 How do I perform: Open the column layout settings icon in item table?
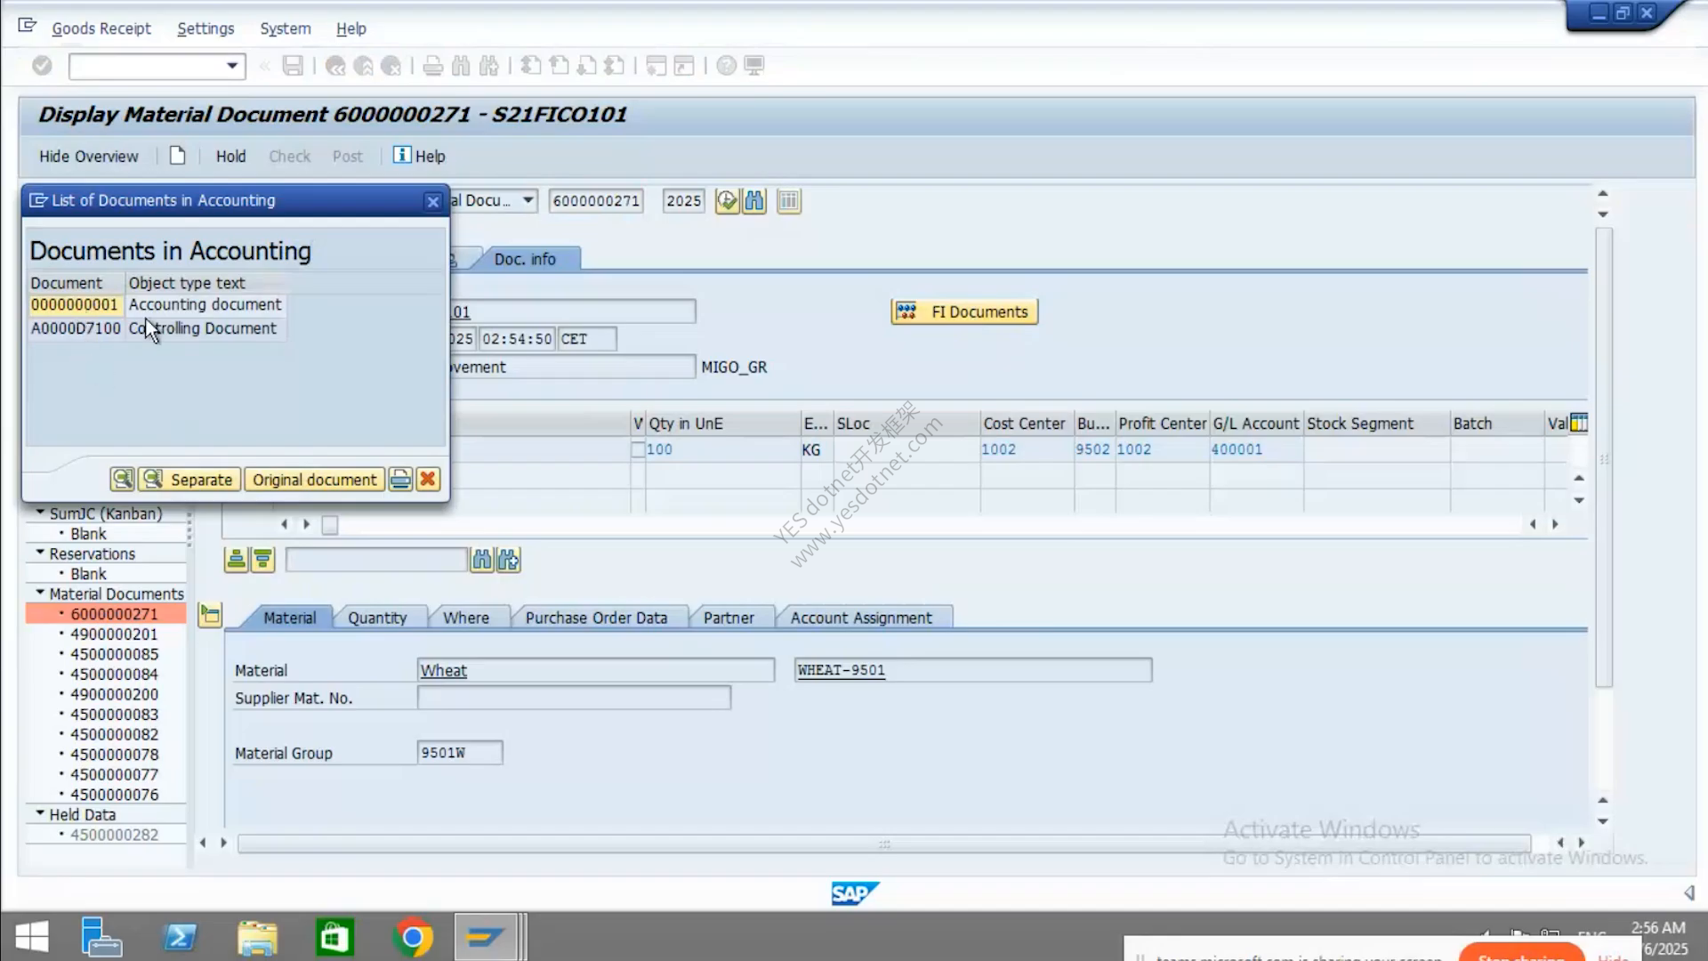tap(1579, 423)
